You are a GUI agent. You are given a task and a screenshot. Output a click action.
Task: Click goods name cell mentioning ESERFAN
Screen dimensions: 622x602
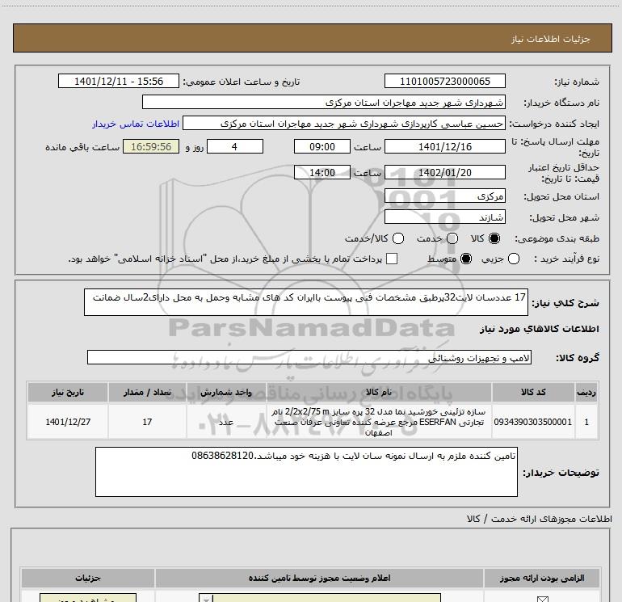379,422
